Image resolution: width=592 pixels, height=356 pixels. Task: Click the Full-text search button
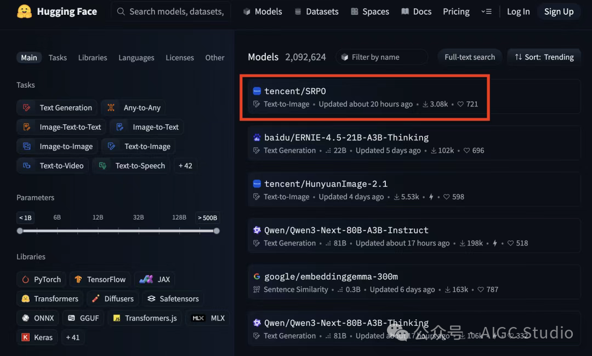tap(470, 57)
